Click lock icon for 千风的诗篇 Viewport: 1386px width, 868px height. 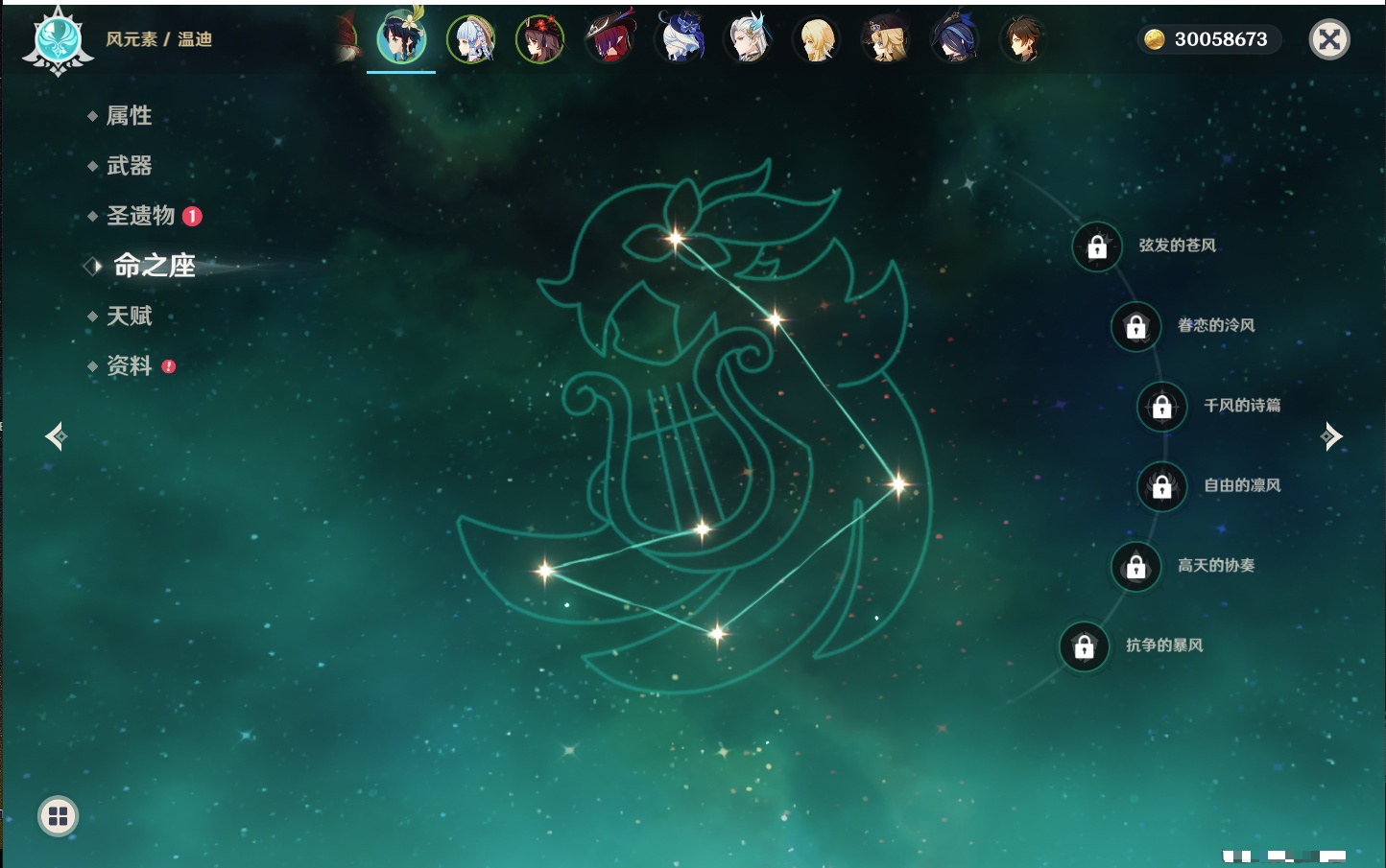click(1162, 407)
